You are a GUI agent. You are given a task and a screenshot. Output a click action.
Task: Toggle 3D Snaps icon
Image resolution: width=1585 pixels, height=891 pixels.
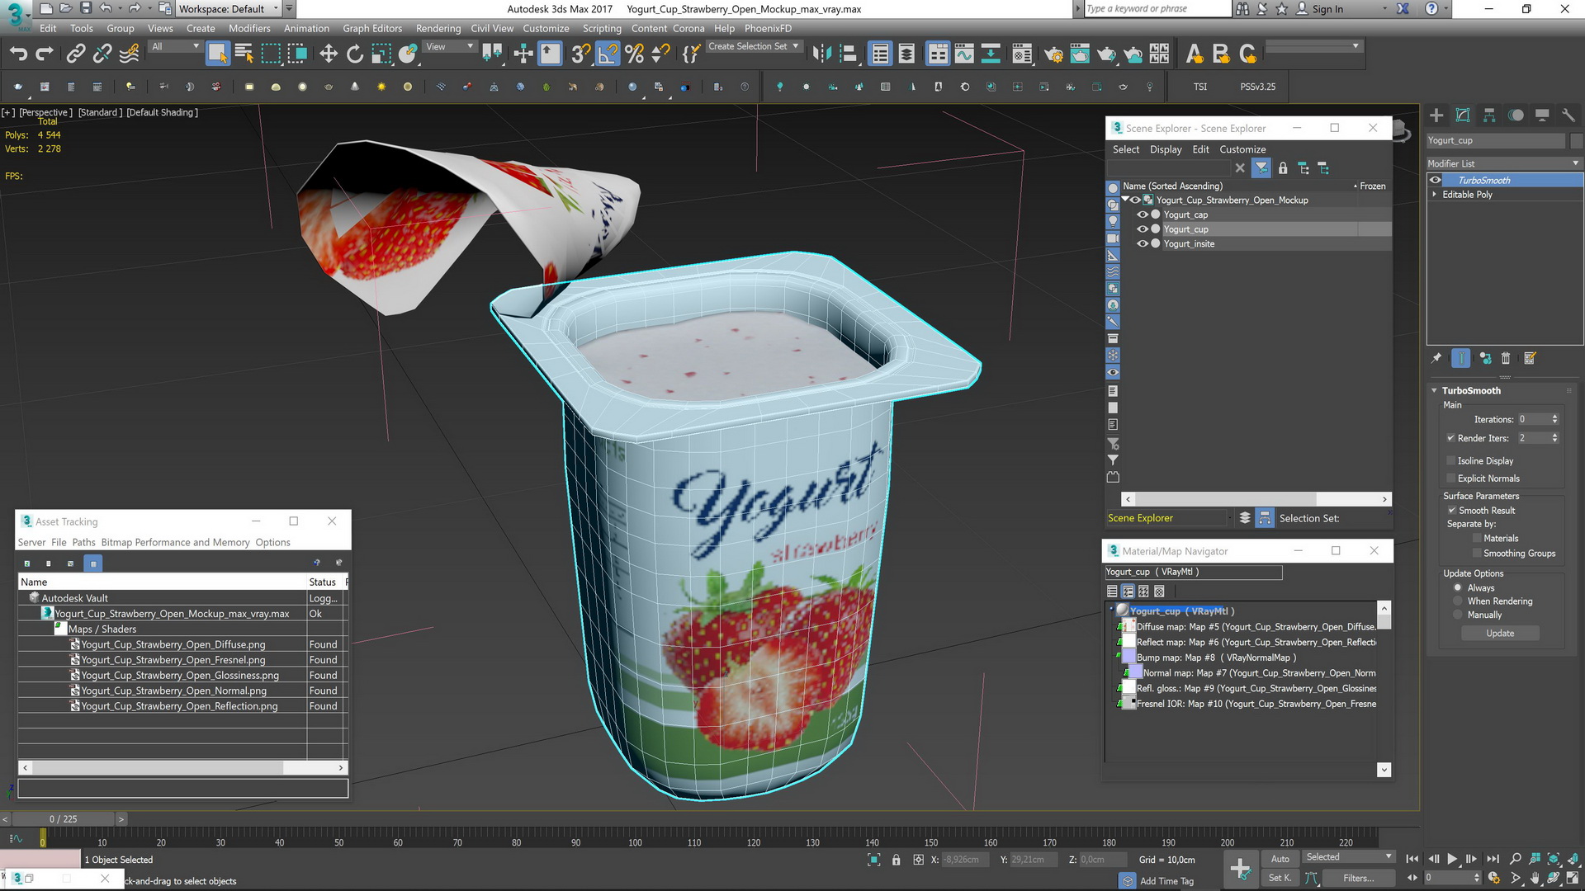coord(580,54)
